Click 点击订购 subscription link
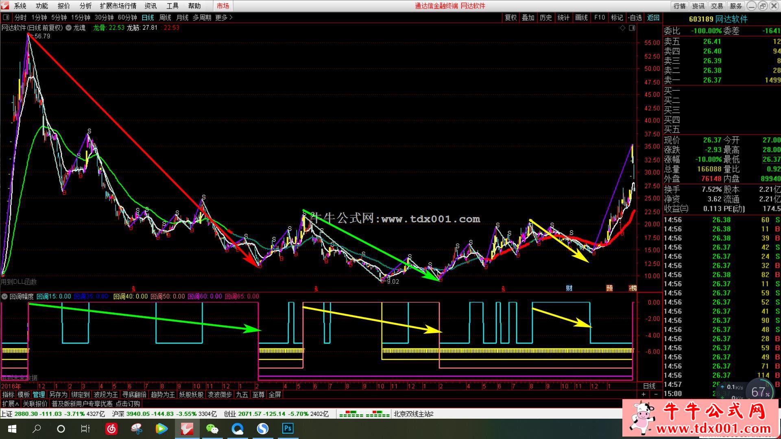The height and width of the screenshot is (439, 781). (128, 404)
